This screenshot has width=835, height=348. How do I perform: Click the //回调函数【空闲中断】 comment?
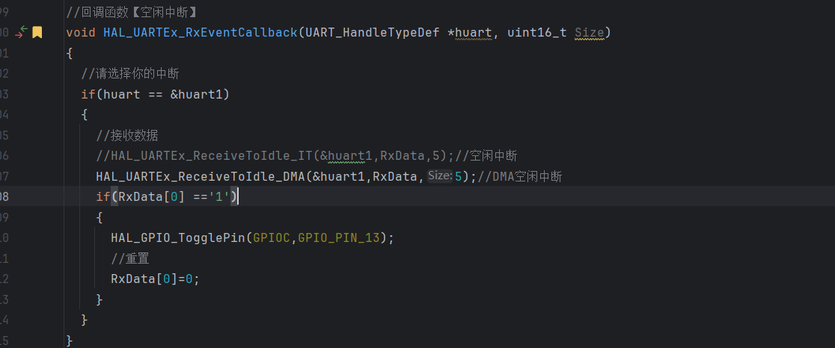132,12
